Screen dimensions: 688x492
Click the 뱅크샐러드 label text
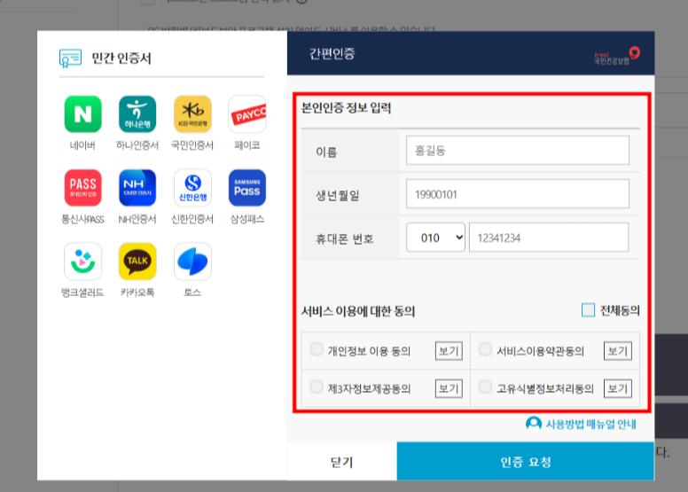[x=82, y=293]
